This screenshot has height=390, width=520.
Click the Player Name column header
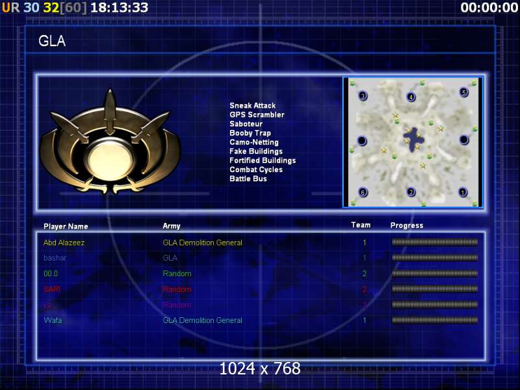click(x=66, y=226)
